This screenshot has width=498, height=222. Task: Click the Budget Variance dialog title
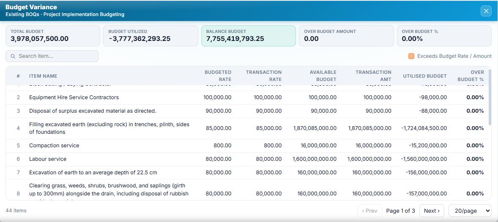31,7
